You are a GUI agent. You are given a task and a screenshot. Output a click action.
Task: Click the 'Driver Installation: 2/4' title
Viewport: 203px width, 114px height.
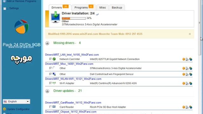point(78,13)
